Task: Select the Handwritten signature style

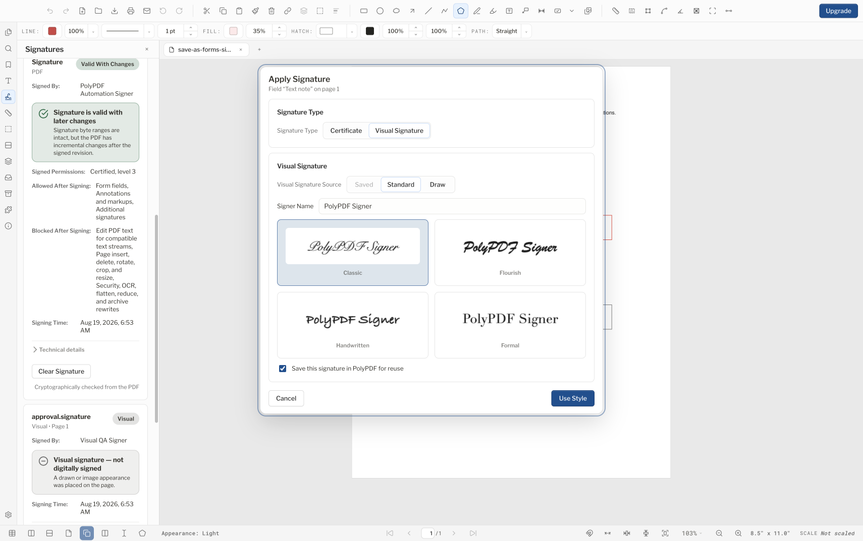Action: click(353, 325)
